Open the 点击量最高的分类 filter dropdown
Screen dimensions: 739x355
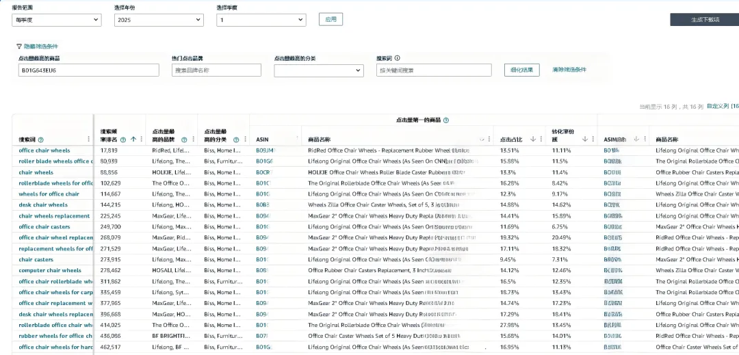[319, 70]
